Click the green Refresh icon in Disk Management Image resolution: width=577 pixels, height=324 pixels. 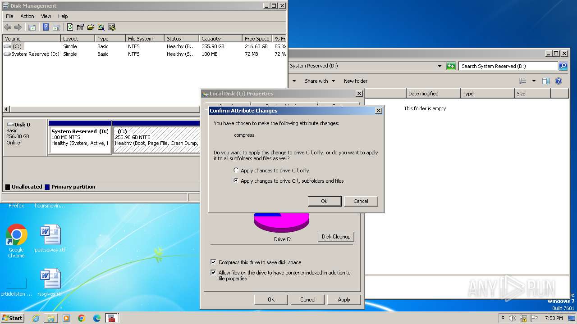pos(70,27)
